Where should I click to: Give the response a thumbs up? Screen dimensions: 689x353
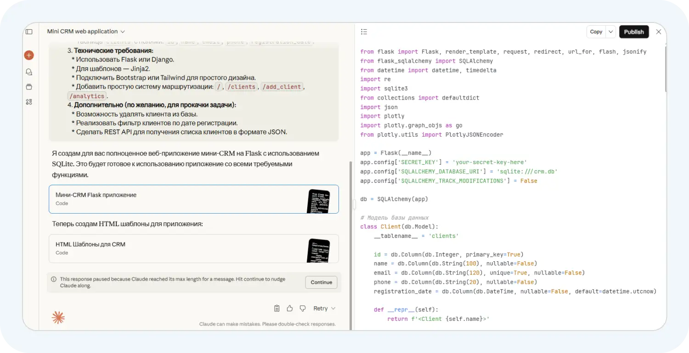click(x=290, y=308)
